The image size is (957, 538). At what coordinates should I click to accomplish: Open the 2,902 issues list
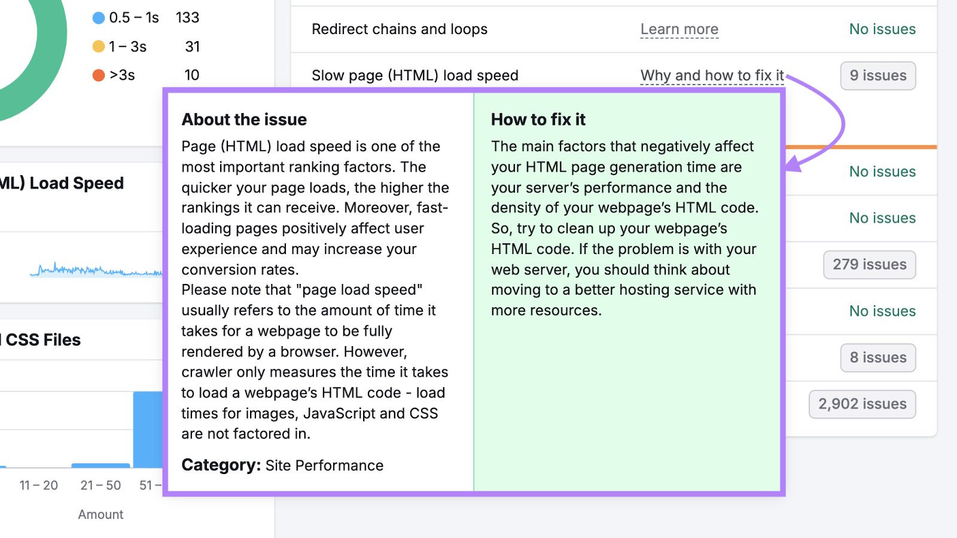(861, 403)
